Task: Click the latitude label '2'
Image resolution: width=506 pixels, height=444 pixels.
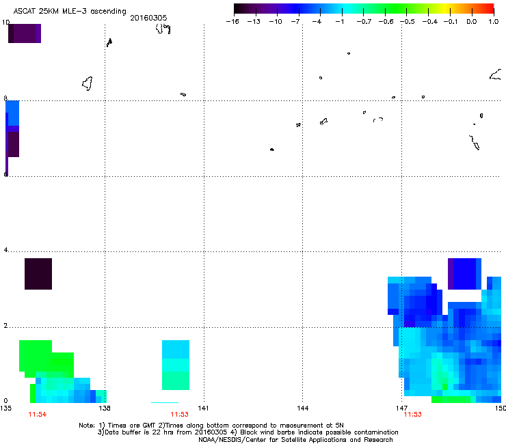Action: tap(5, 325)
